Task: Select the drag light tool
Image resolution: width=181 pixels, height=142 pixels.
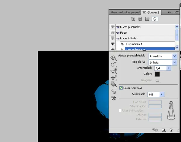Action: pos(113,71)
